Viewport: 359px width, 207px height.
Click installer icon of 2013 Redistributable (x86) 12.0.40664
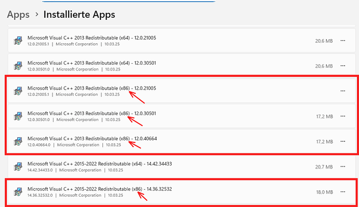(x=18, y=142)
